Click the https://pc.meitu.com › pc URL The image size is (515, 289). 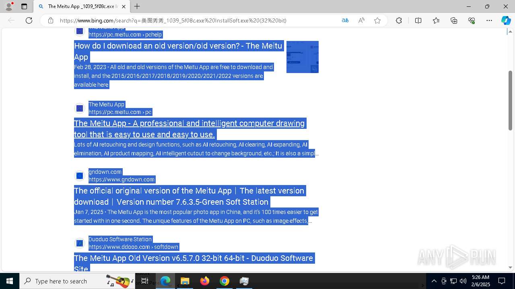[x=120, y=112]
